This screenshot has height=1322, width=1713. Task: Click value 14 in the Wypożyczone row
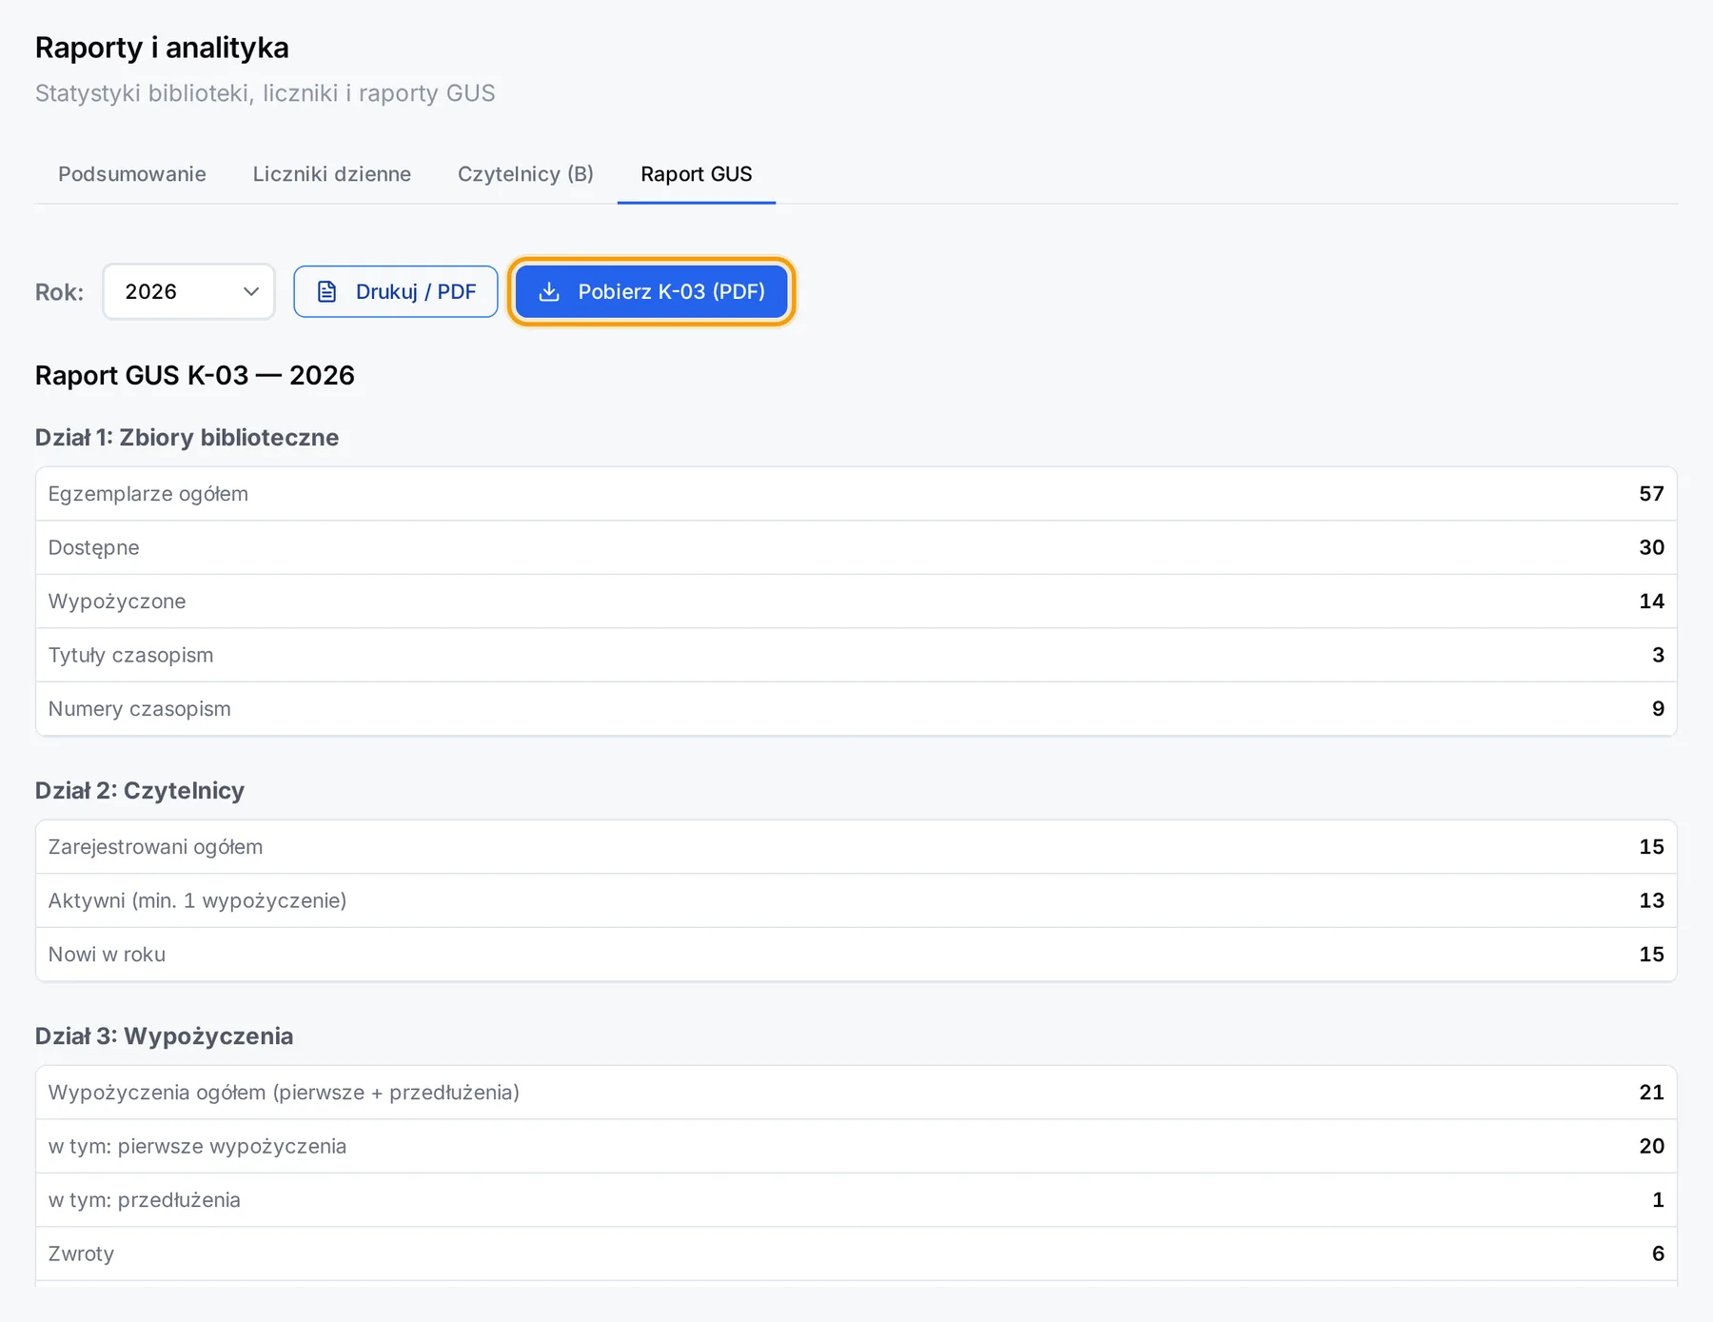[x=1651, y=602]
